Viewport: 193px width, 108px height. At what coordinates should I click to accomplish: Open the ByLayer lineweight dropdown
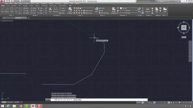pos(128,10)
